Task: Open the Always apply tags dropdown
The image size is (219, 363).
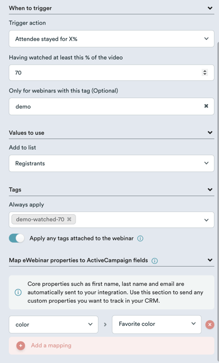Action: pos(206,220)
